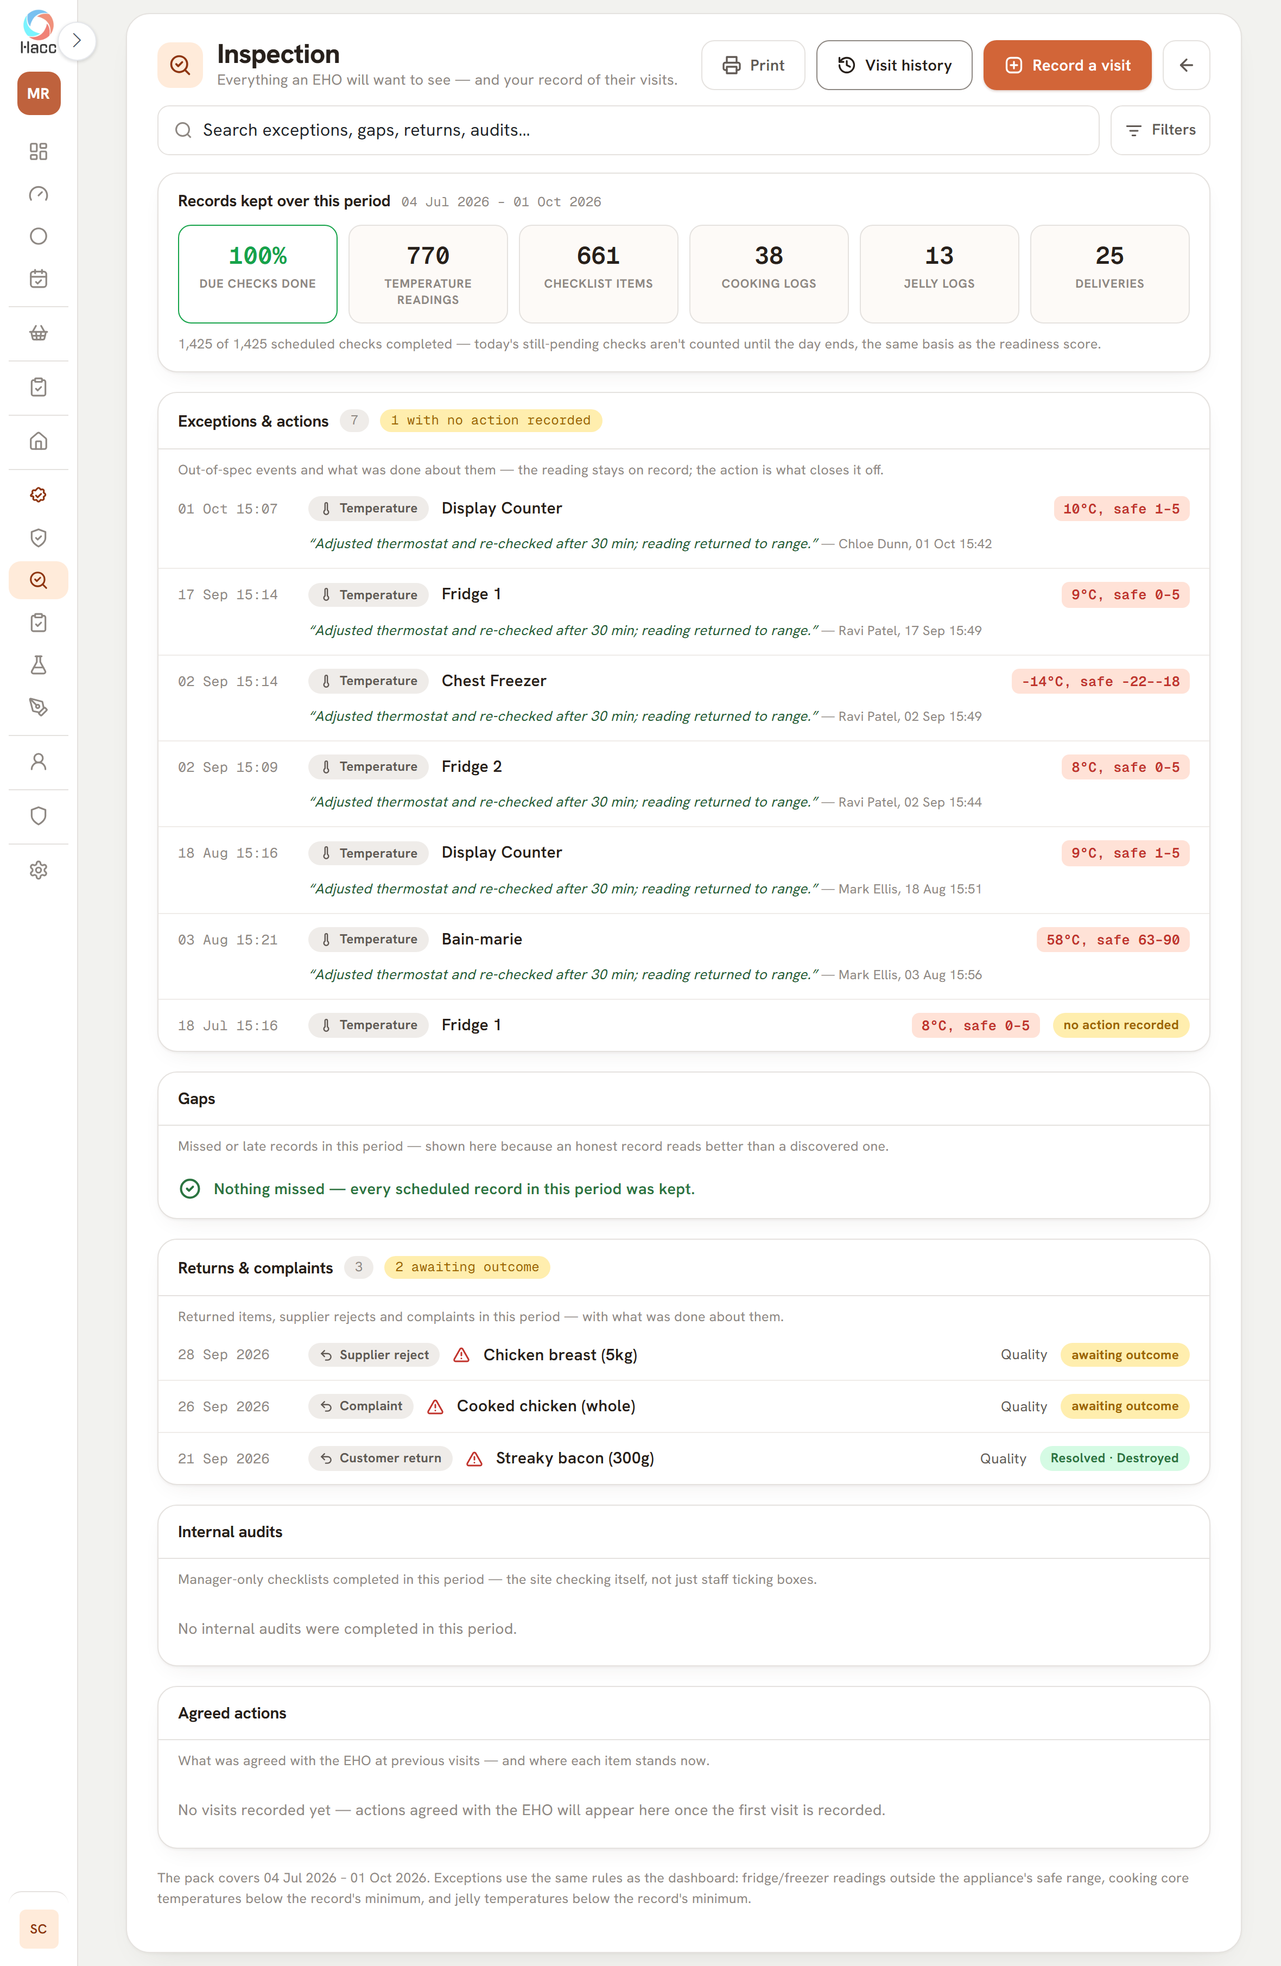Click the 13 Jelly Logs card

[x=939, y=274]
